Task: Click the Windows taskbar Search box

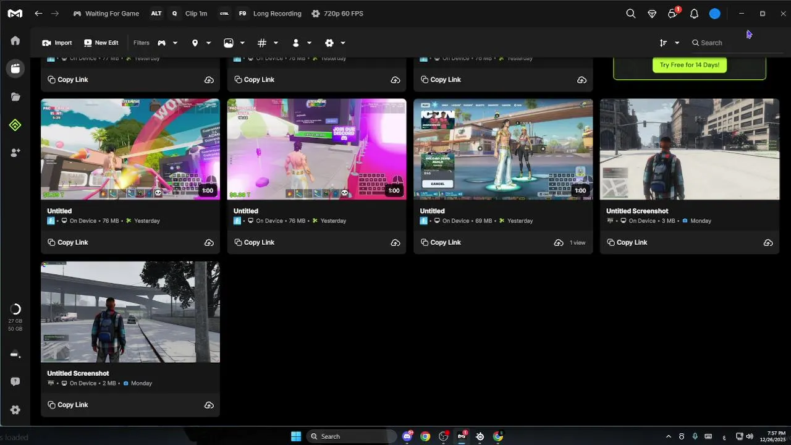Action: 352,436
